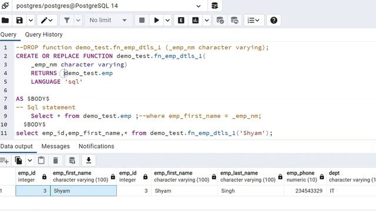Screen dimensions: 376x211
Task: Click the first emp_first_name column header
Action: coord(83,176)
